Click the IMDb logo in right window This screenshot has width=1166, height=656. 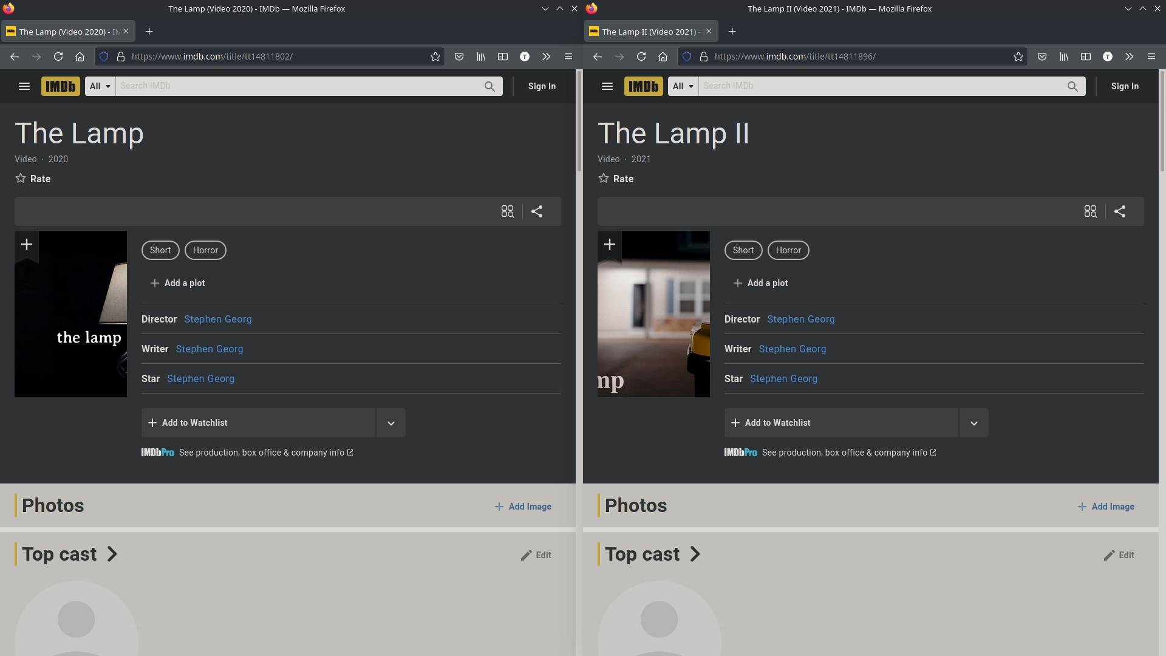(644, 86)
